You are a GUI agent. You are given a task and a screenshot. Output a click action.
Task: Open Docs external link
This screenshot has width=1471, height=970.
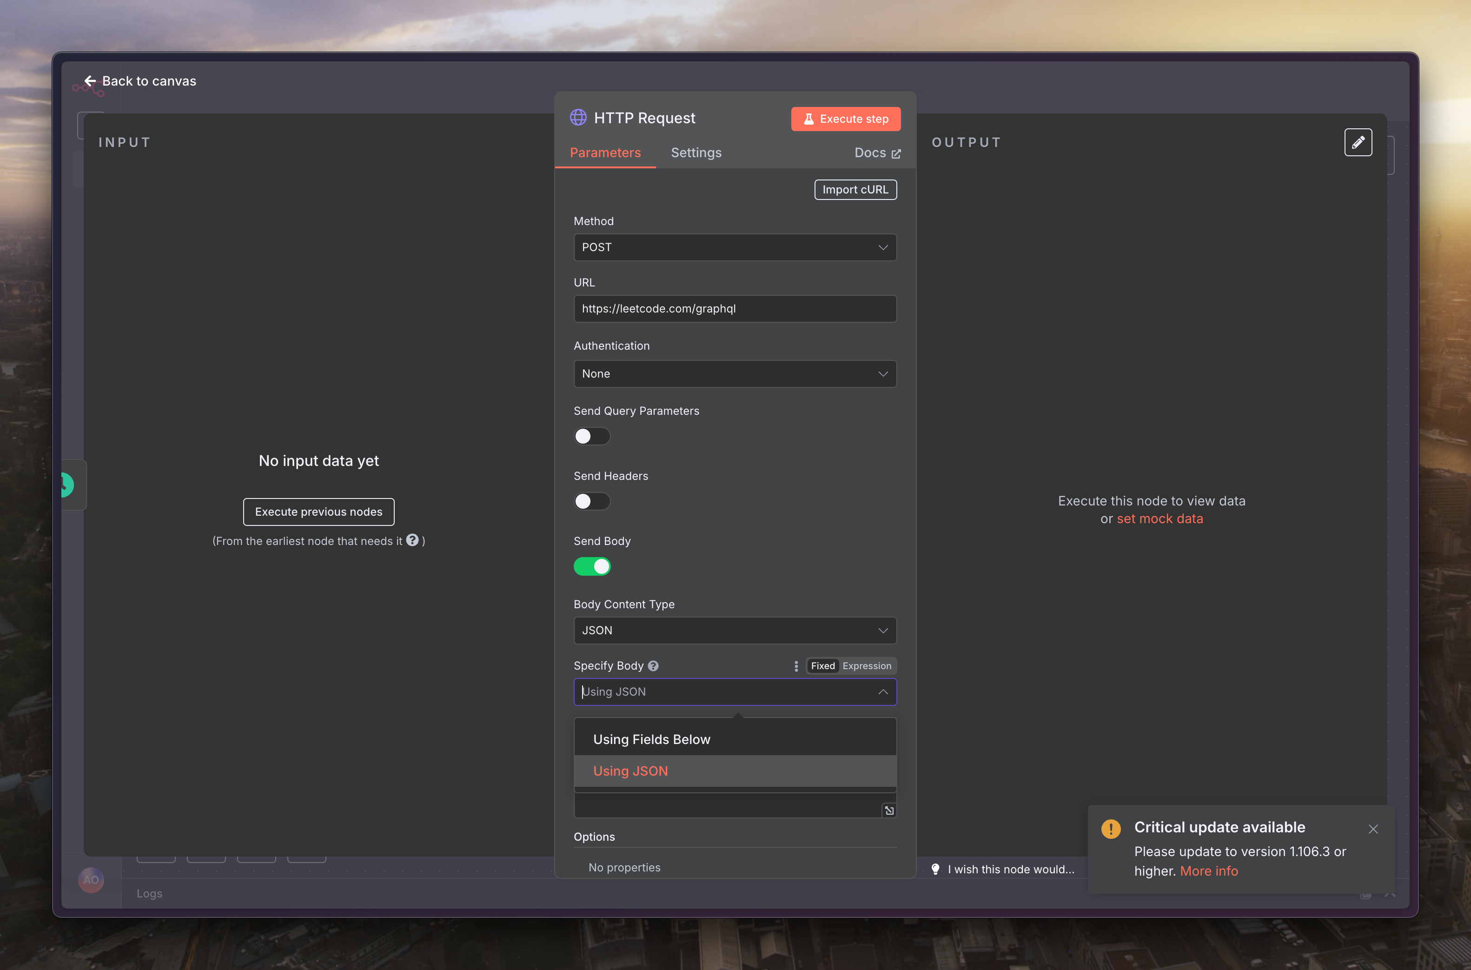(877, 153)
